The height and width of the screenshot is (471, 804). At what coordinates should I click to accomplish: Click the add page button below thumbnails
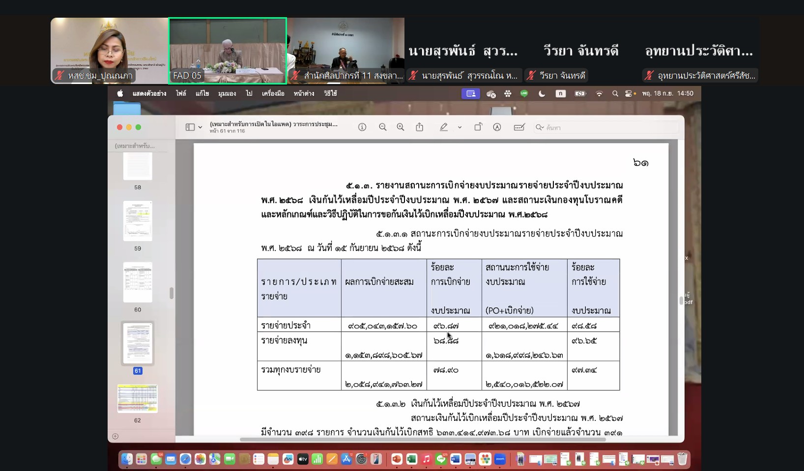115,436
